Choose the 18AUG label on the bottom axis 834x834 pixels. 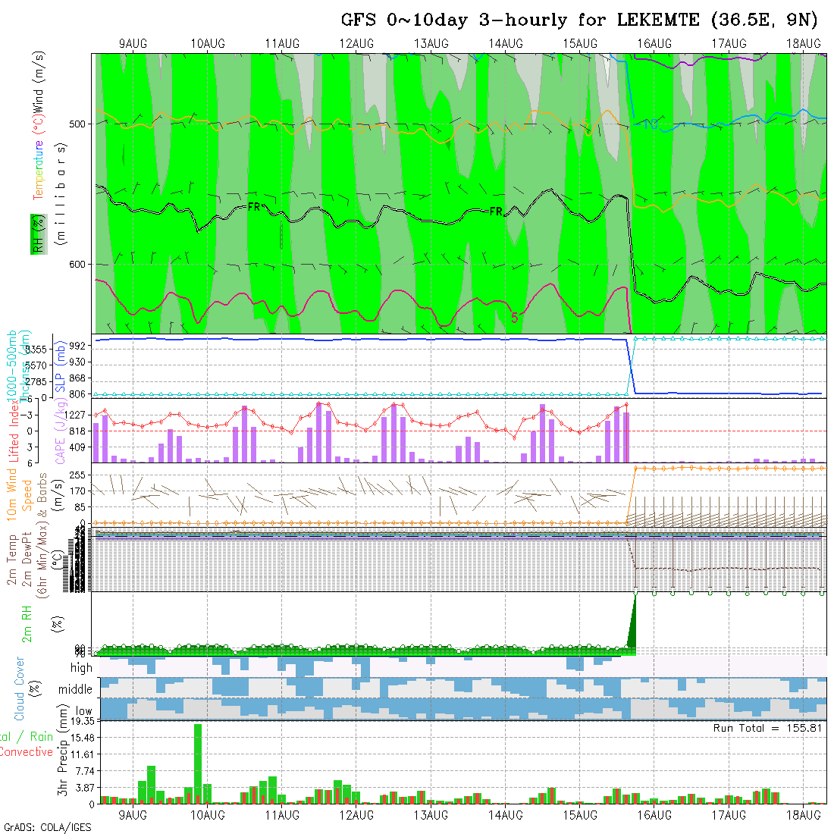click(x=804, y=815)
